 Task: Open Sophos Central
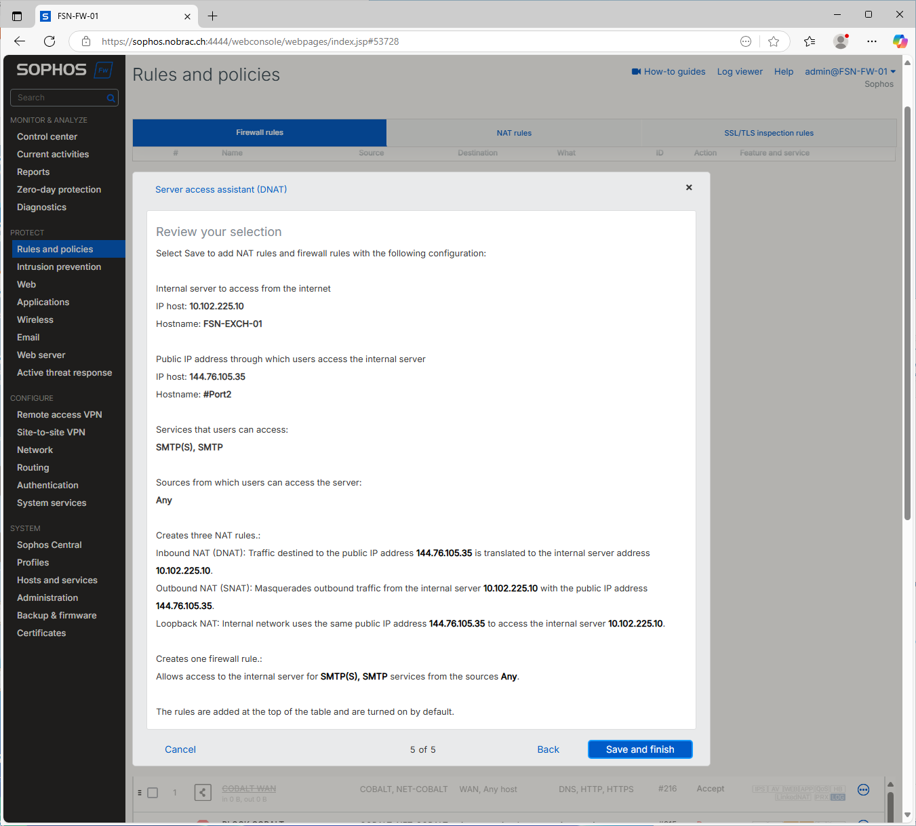pyautogui.click(x=49, y=545)
